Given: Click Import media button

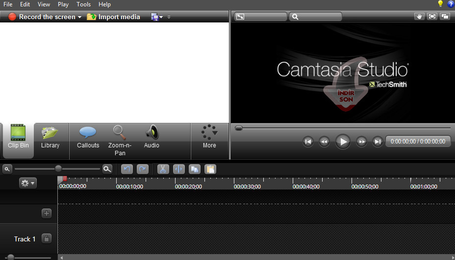Looking at the screenshot, I should click(113, 17).
